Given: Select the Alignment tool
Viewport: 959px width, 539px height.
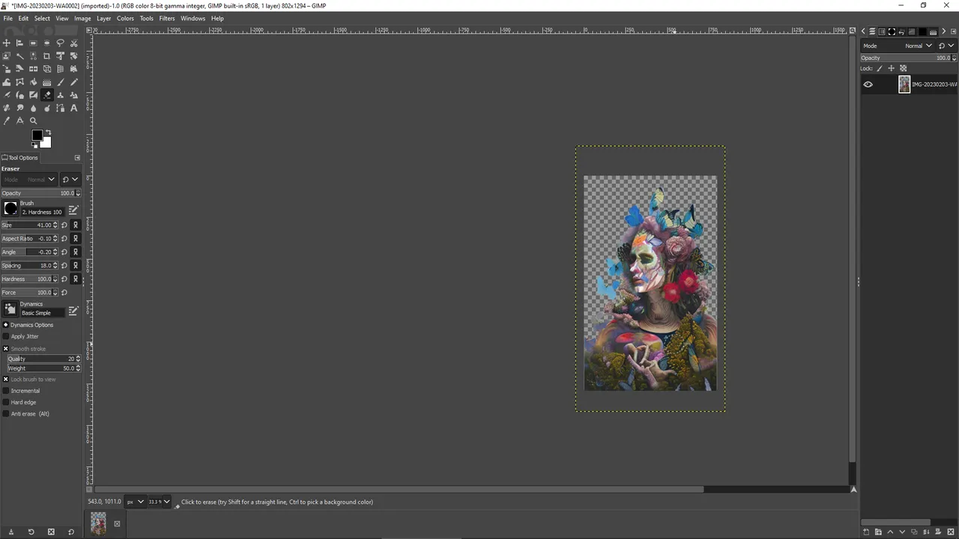Looking at the screenshot, I should click(x=19, y=43).
